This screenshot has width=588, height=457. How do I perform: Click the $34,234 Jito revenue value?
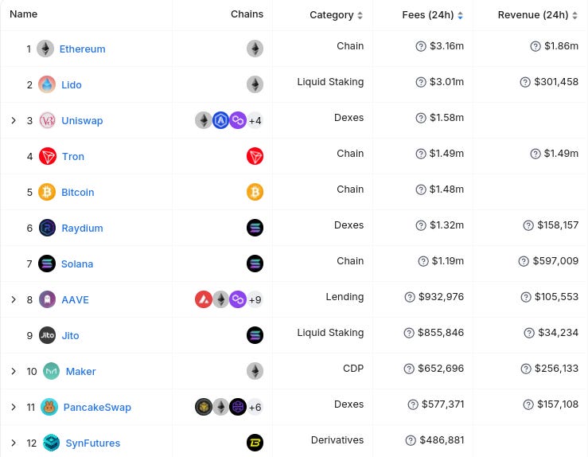558,333
